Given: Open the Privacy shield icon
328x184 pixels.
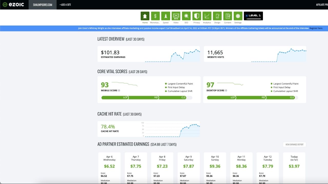Looking at the screenshot, I should coord(197,16).
